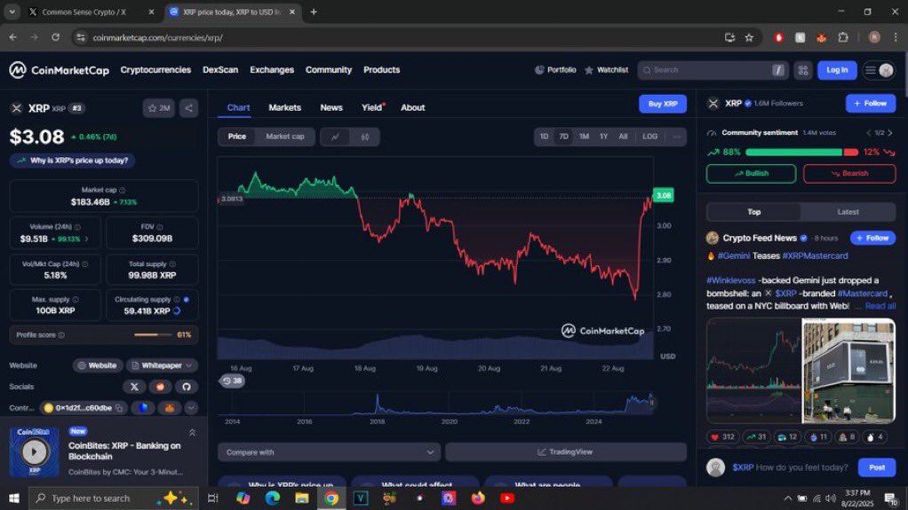Set chart range to 1D
Image resolution: width=908 pixels, height=510 pixels.
[544, 137]
